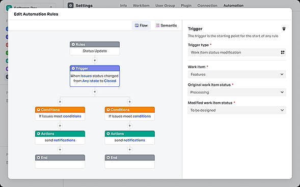The image size is (300, 187).
Task: Select the left End node body
Action: point(60,164)
